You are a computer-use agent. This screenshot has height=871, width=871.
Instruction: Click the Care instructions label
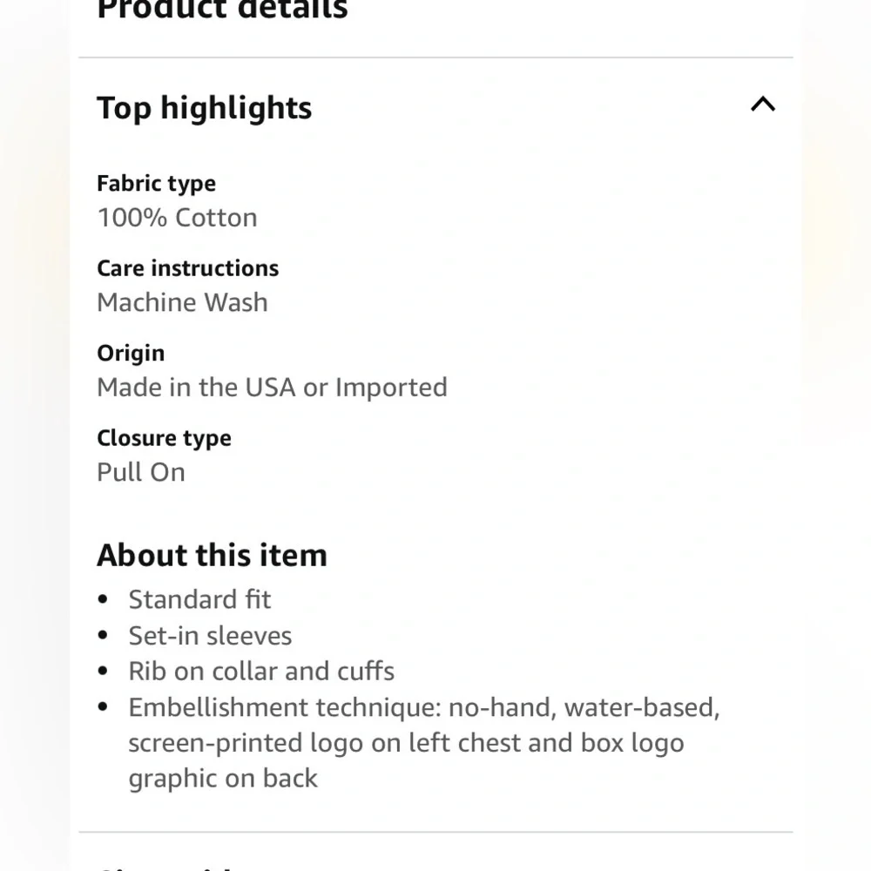tap(188, 268)
